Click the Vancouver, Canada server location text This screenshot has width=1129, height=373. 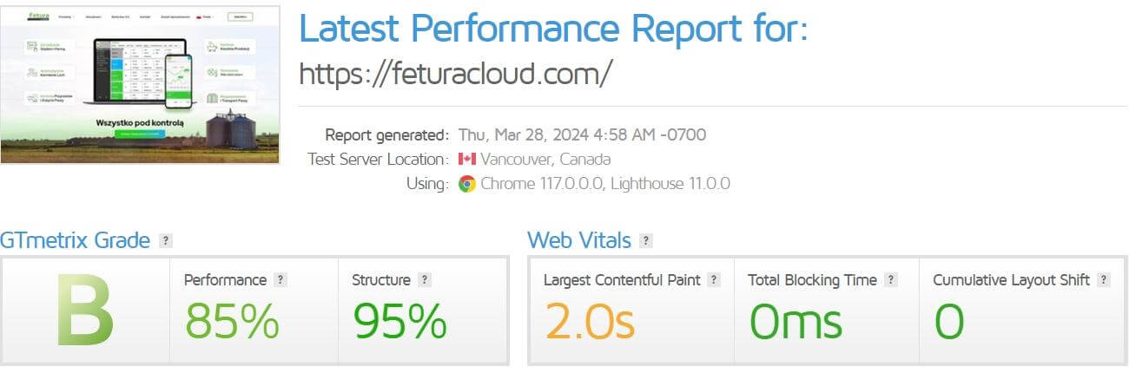(545, 159)
